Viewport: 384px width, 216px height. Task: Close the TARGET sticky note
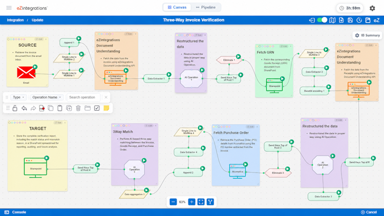click(x=65, y=123)
